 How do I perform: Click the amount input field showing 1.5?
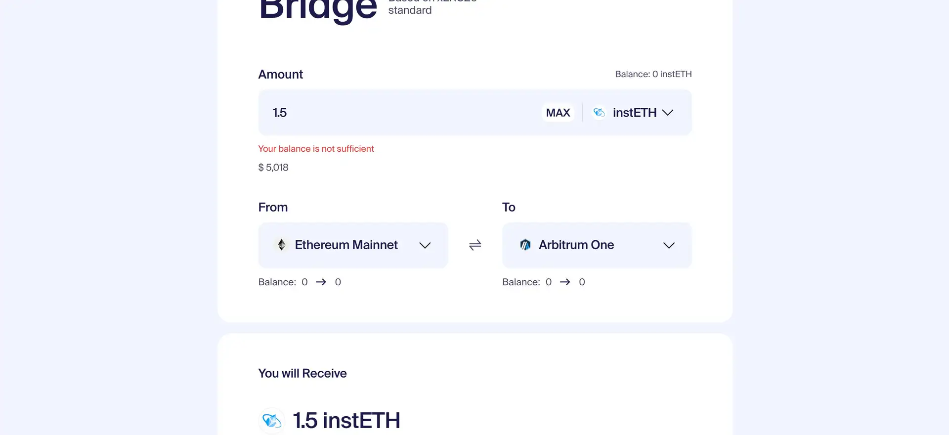point(395,113)
